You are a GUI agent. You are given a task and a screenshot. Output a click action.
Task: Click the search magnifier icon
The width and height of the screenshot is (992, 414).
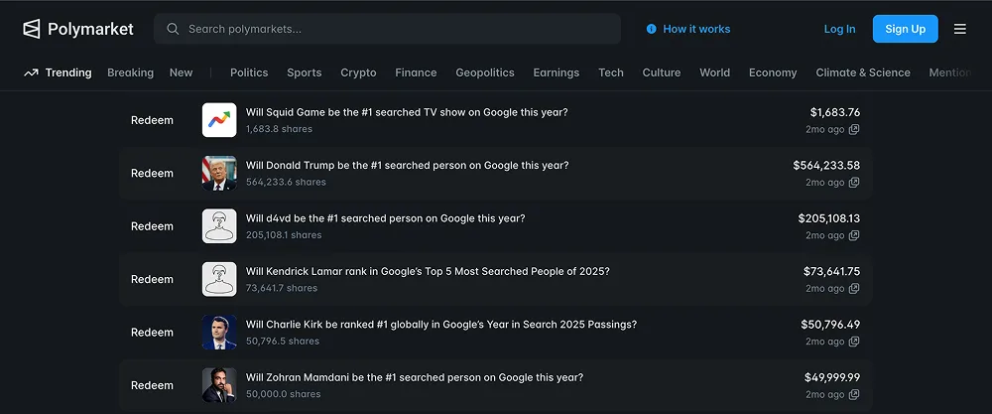click(174, 29)
